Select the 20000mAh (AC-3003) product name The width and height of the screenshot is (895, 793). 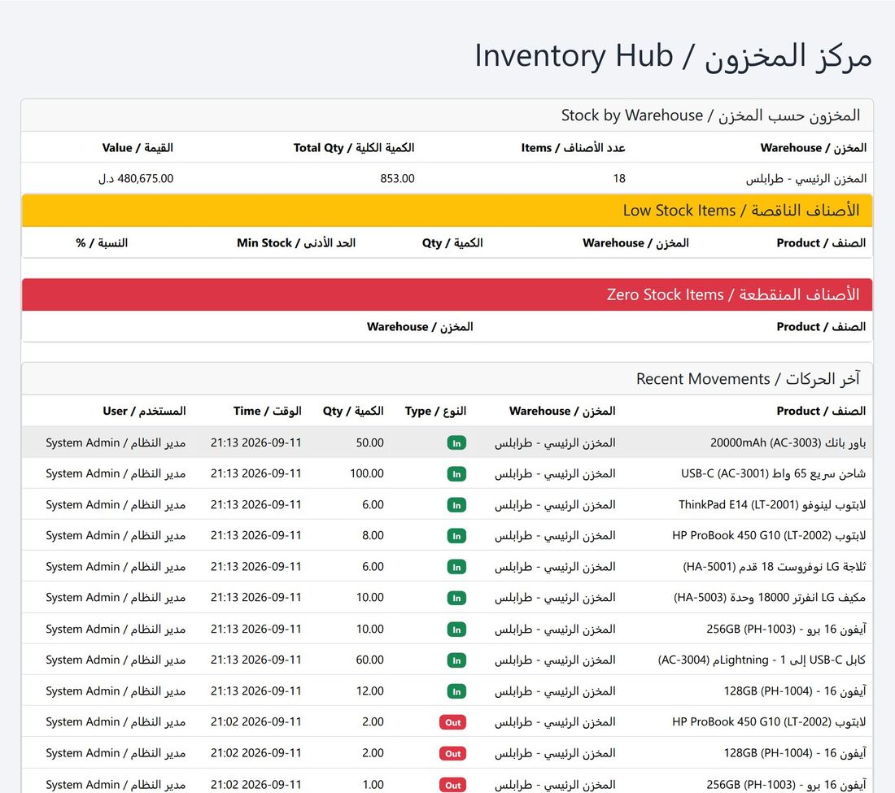click(x=788, y=442)
